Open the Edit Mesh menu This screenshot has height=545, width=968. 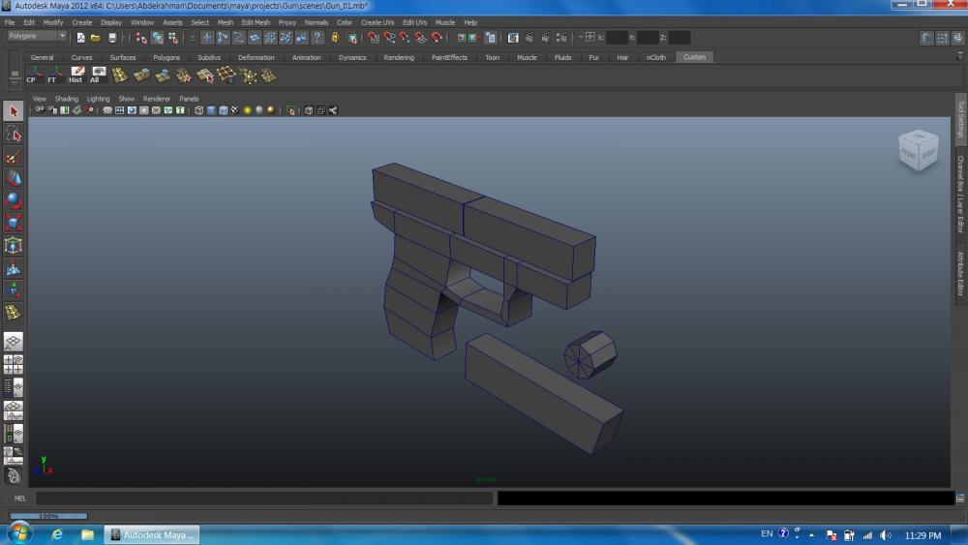(256, 22)
